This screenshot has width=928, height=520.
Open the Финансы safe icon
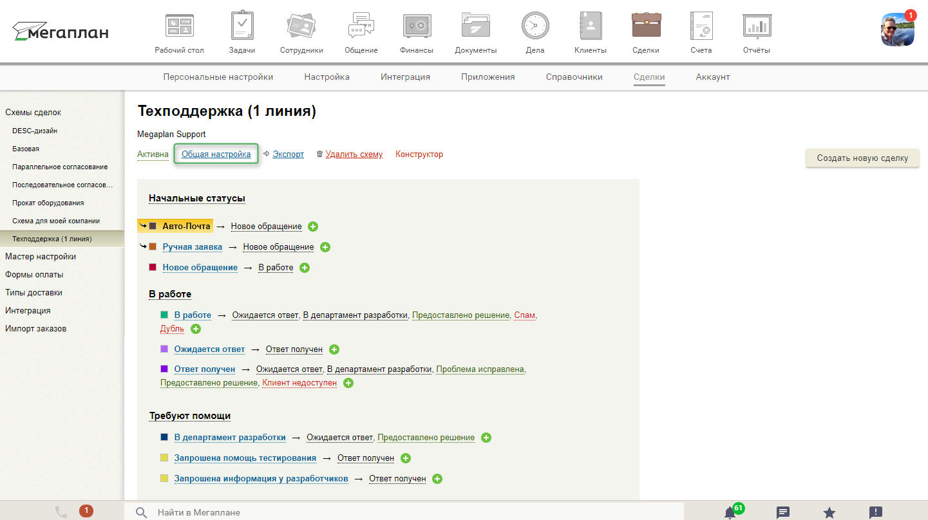(416, 27)
